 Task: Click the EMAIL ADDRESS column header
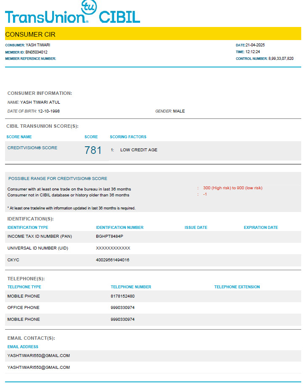click(x=23, y=347)
